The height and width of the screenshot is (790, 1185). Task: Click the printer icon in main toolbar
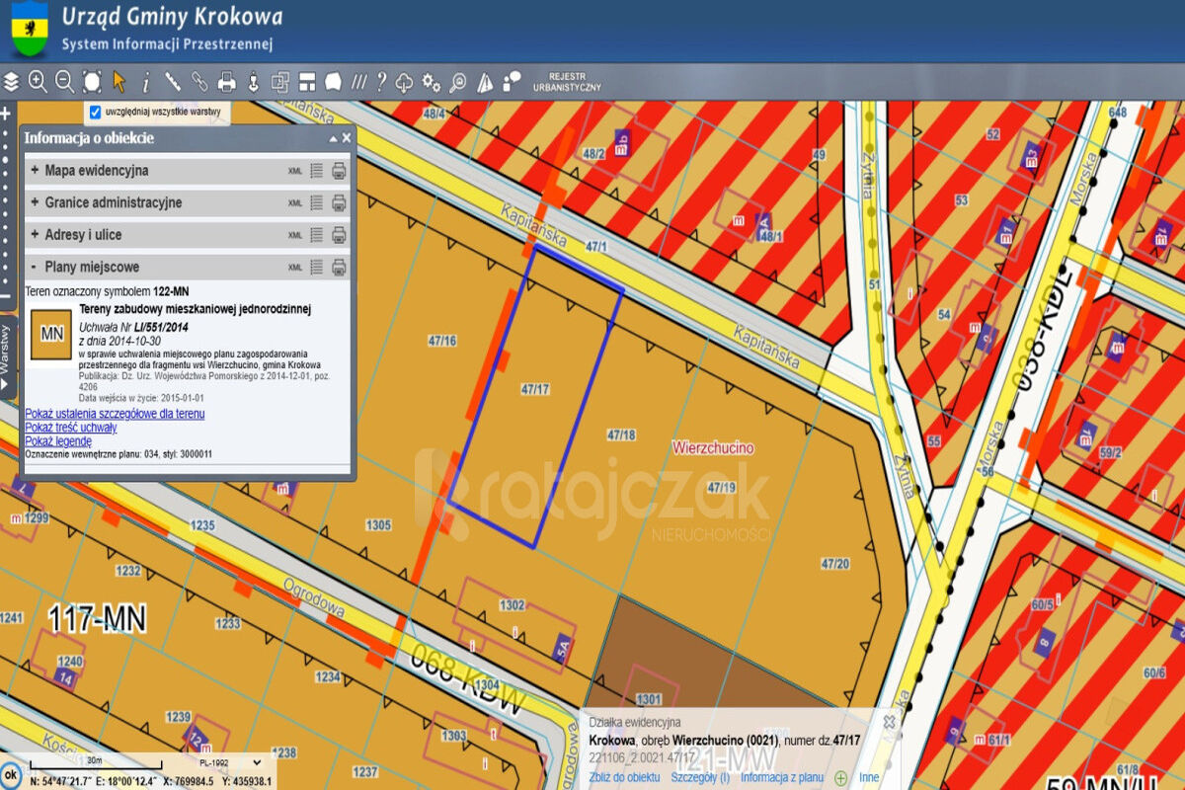[226, 81]
